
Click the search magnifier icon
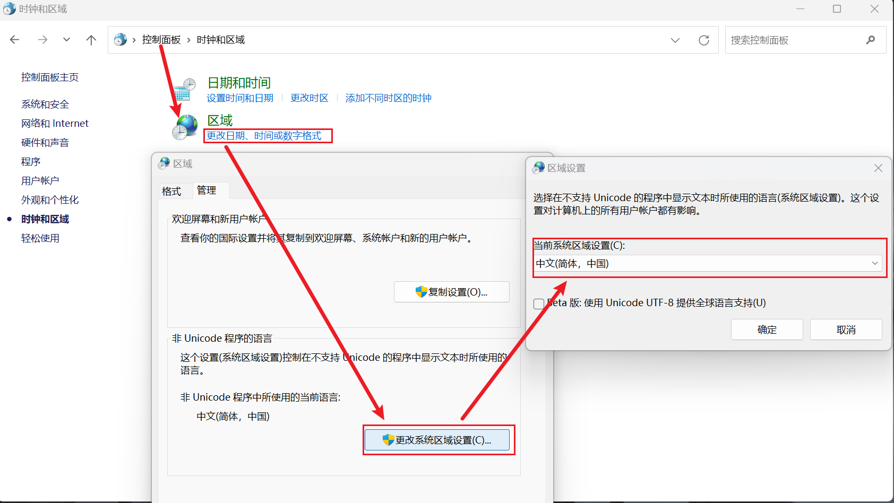coord(870,40)
